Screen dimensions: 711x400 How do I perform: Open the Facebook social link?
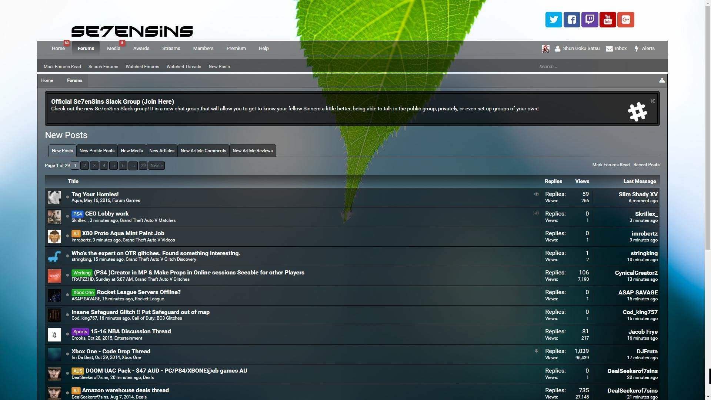[572, 20]
